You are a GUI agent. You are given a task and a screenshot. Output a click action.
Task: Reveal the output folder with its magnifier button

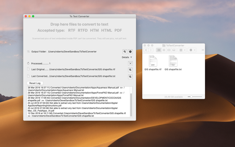[125, 52]
